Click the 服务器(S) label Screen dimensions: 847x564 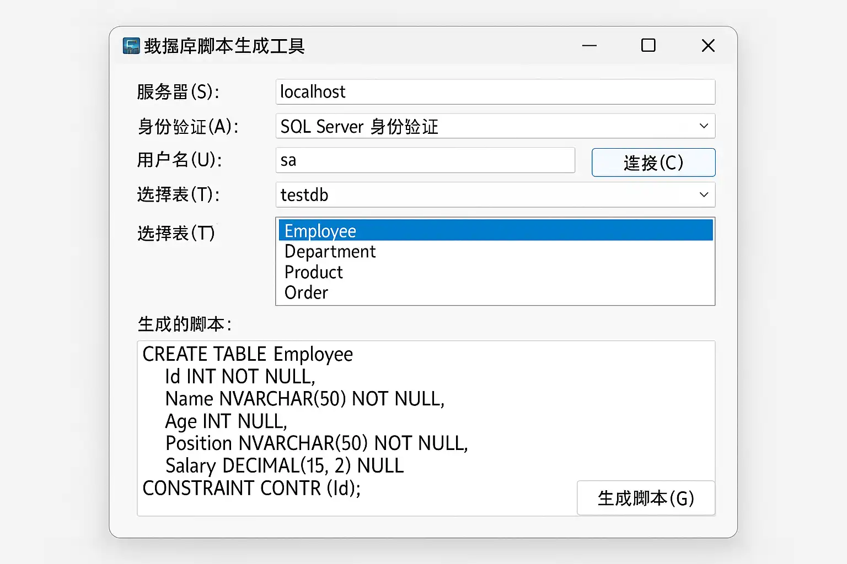click(x=178, y=92)
